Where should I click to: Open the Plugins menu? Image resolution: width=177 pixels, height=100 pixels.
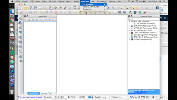tap(61, 1)
